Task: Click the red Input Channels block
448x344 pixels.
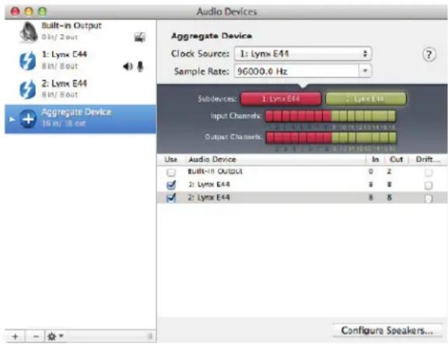Action: (298, 116)
